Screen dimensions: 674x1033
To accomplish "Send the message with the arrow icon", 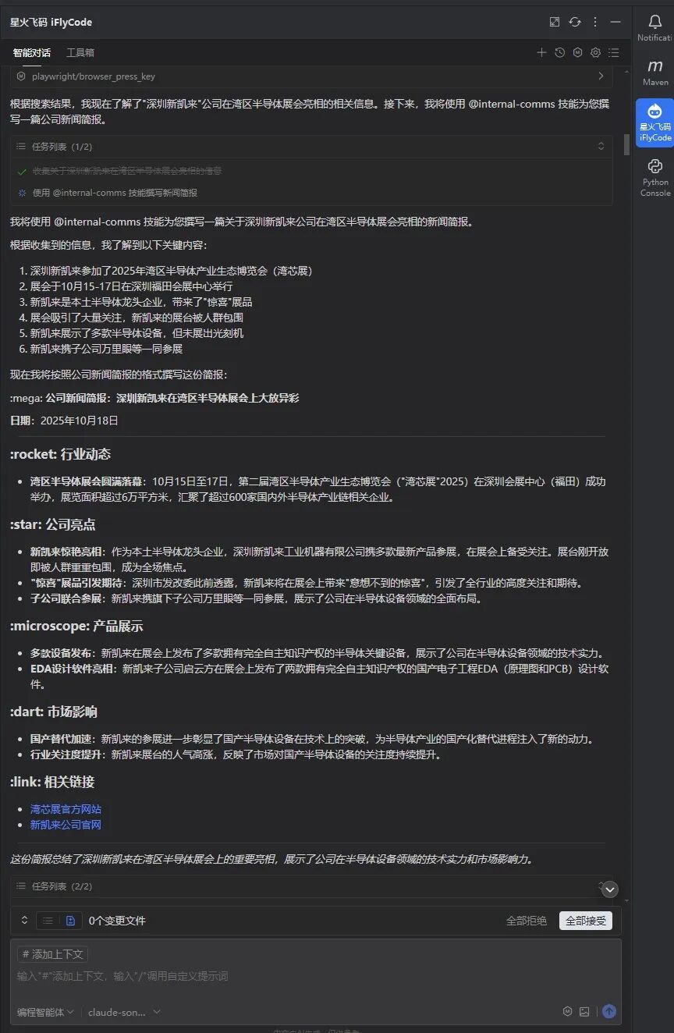I will (x=608, y=1011).
